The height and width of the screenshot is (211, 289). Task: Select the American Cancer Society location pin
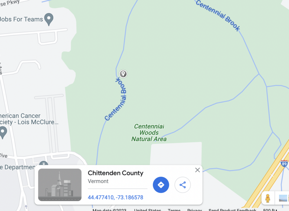click(x=3, y=133)
